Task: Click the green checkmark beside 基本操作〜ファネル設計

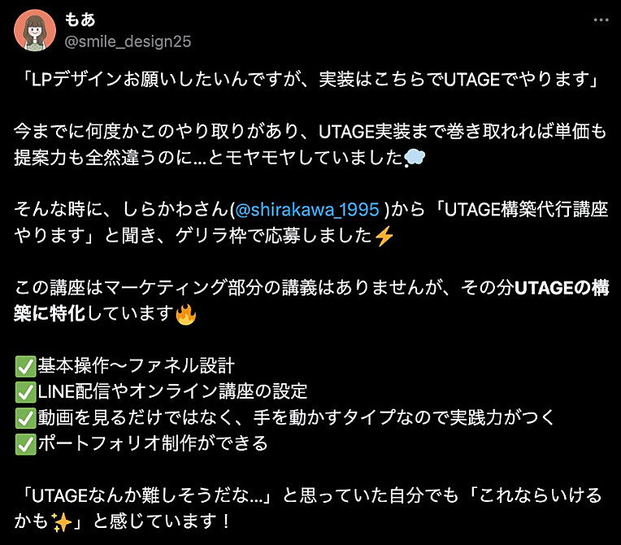Action: [26, 366]
